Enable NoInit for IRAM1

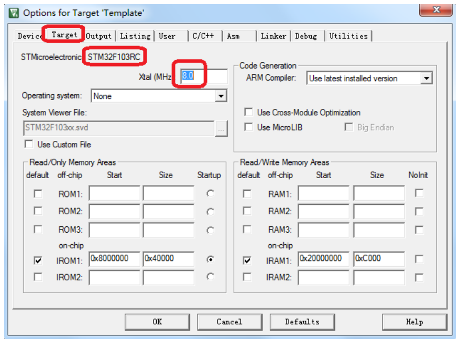point(419,259)
